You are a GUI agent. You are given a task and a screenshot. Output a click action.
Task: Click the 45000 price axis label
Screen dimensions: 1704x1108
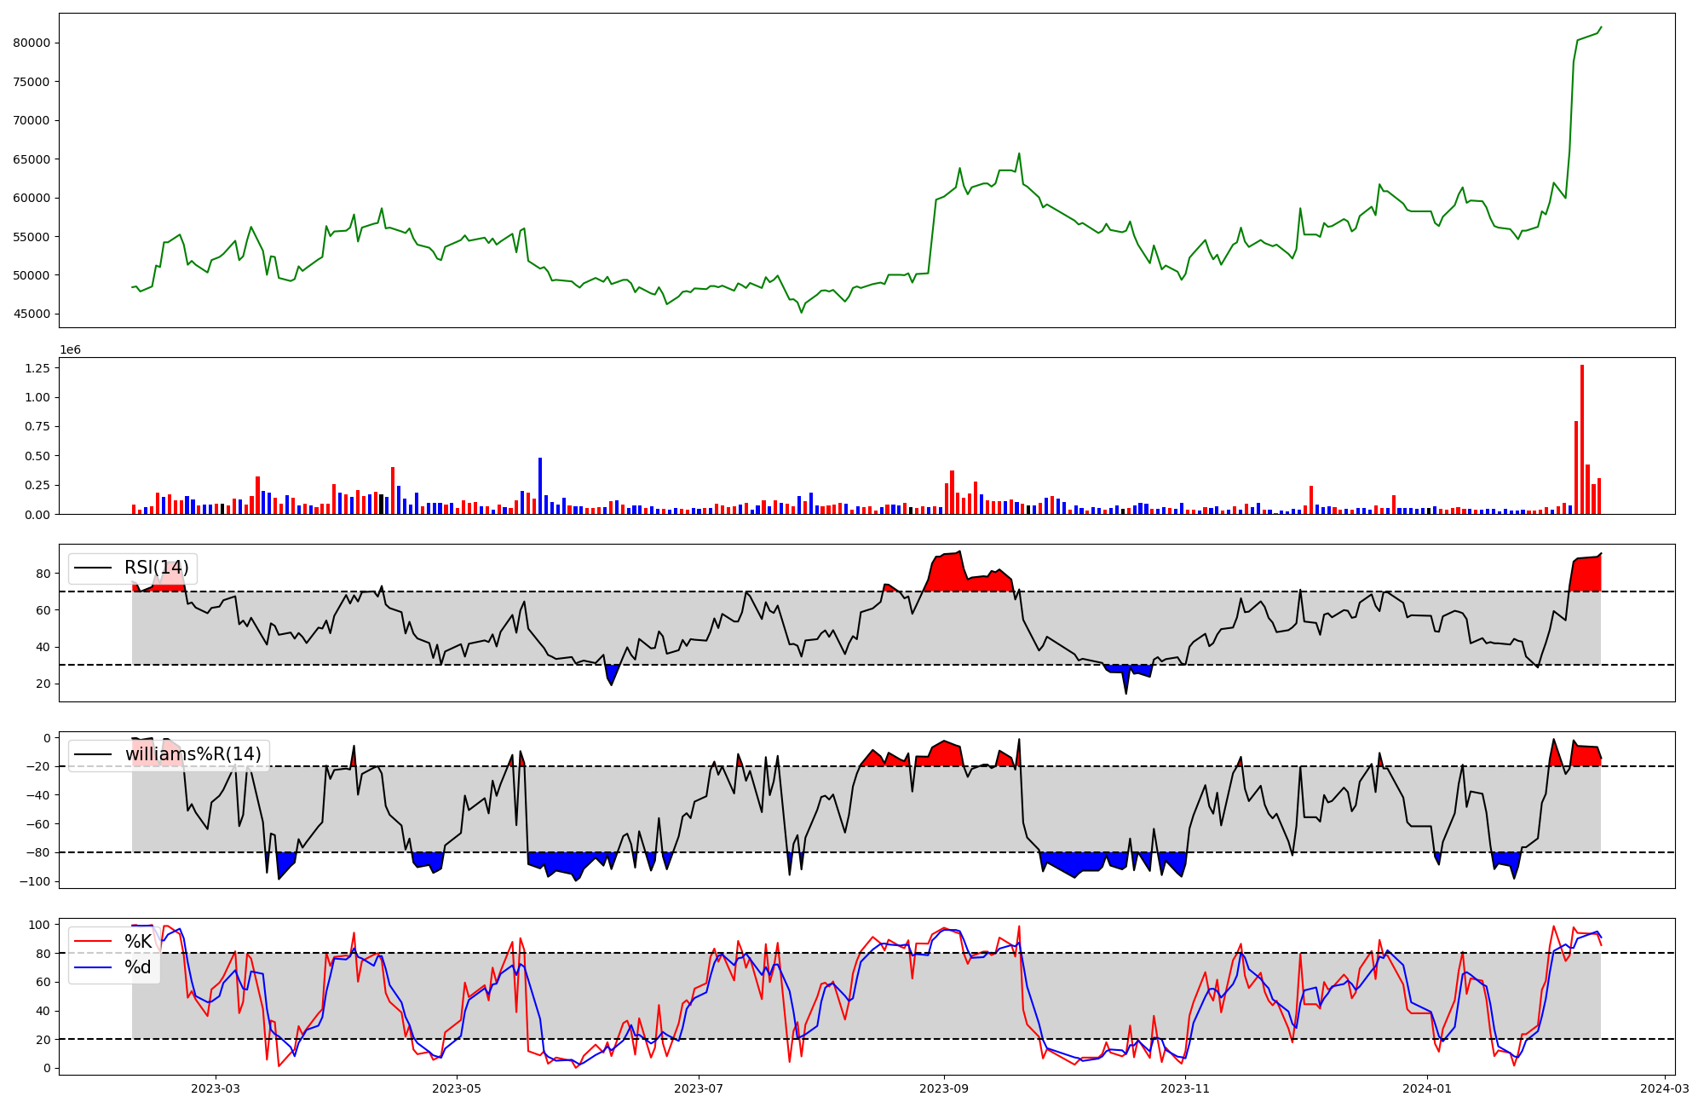point(32,314)
